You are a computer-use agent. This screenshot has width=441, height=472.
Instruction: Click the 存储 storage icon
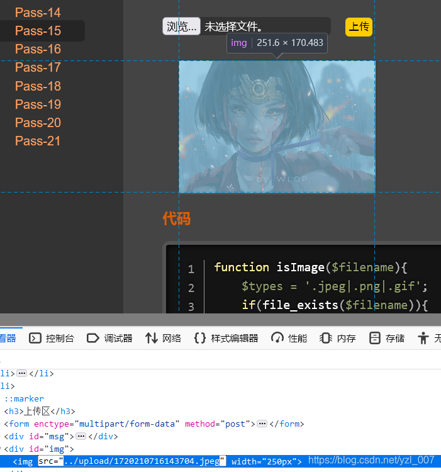375,338
